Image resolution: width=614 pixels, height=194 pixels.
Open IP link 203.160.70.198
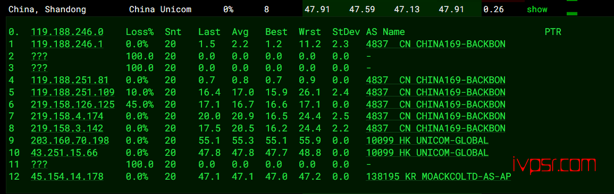(70, 140)
